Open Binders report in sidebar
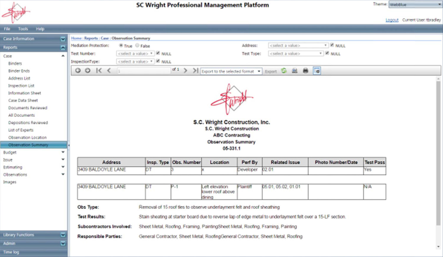 click(15, 64)
